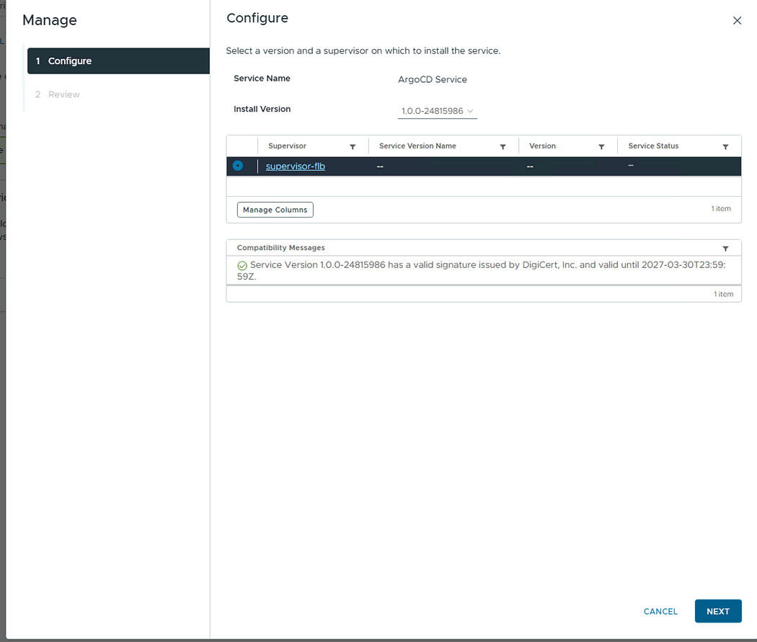The width and height of the screenshot is (757, 642).
Task: Go to step 1 Configure
Action: tap(118, 61)
